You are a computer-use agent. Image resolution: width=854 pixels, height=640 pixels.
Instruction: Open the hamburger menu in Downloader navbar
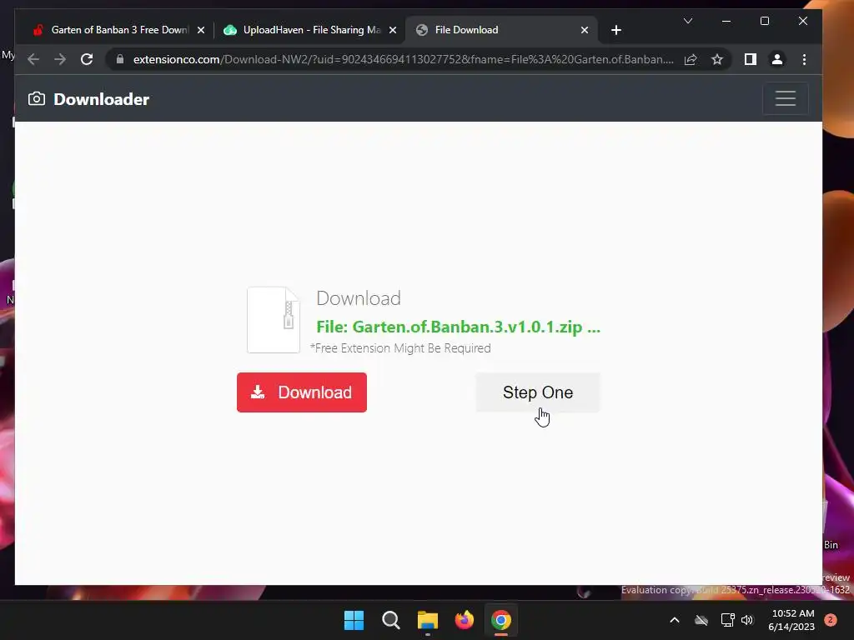[x=786, y=98]
